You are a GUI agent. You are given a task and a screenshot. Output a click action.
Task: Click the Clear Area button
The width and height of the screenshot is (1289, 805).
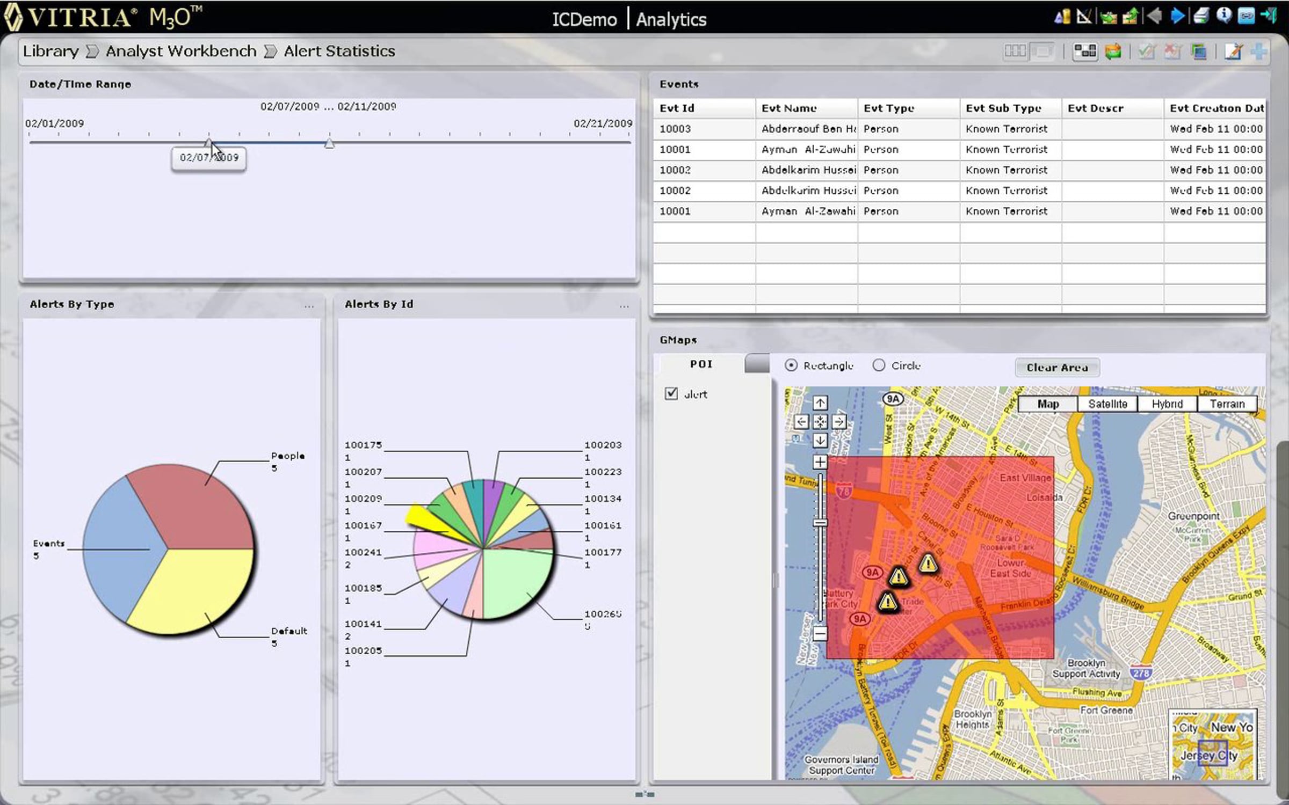pos(1056,368)
